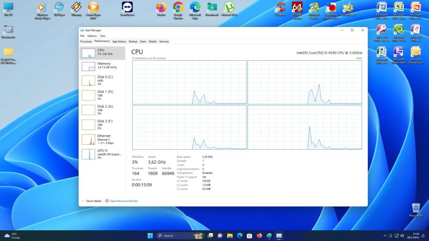Click the taskbar Search box

coord(180,235)
